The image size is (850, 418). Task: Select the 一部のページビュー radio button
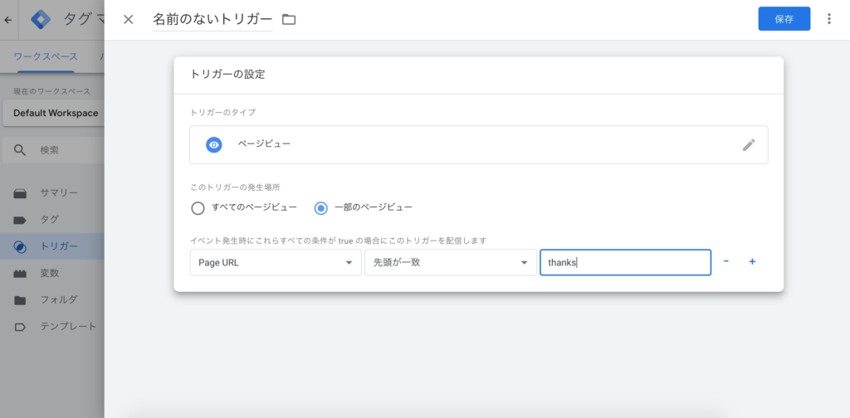[x=320, y=207]
